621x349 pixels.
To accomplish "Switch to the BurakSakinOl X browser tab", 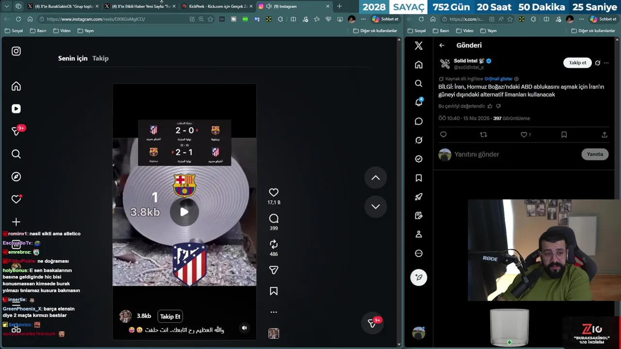I will [63, 6].
